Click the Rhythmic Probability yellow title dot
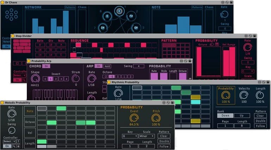The image size is (271, 150). pyautogui.click(x=109, y=82)
